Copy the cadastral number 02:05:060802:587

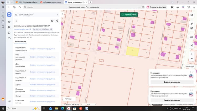pos(30,29)
